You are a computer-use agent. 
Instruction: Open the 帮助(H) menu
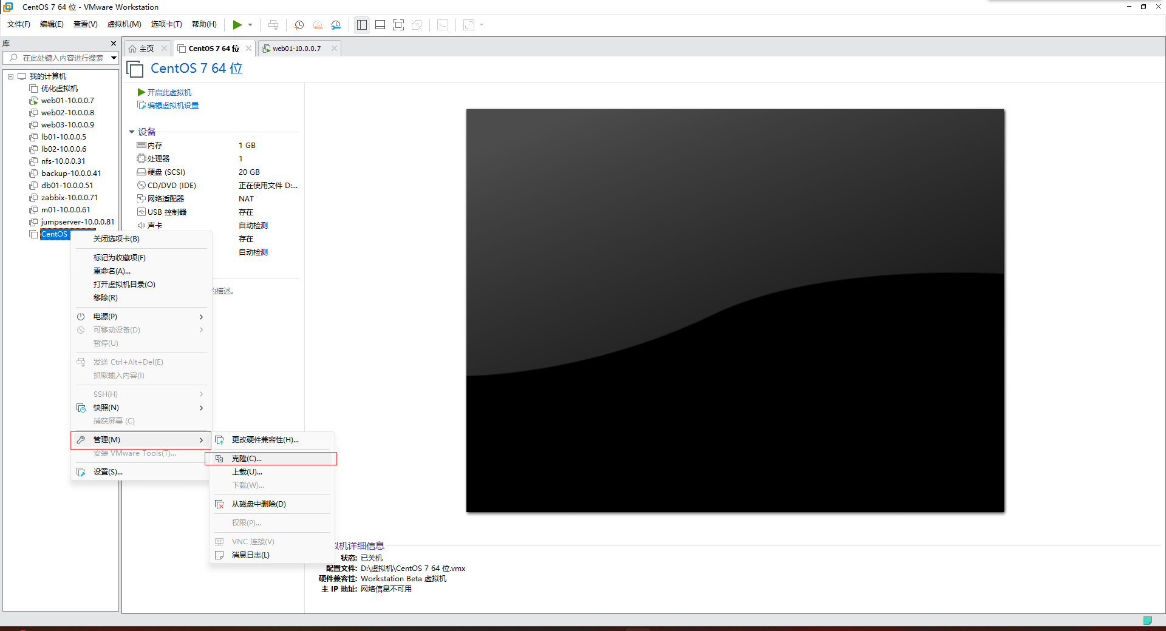(x=204, y=24)
